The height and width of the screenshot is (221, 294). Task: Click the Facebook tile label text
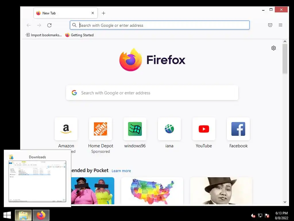238,146
